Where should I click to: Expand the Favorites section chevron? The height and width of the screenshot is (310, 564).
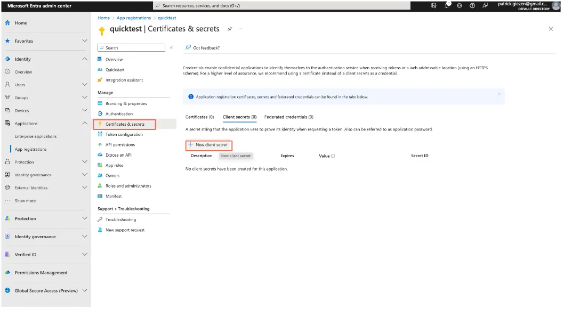[85, 41]
